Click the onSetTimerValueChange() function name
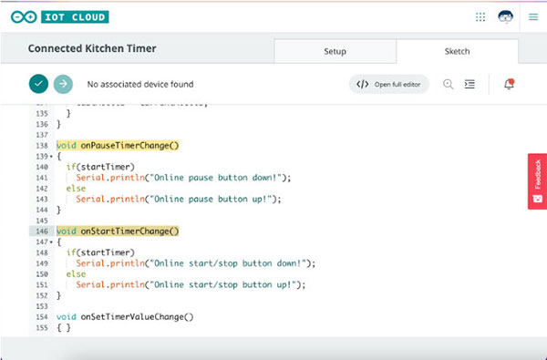This screenshot has width=547, height=360. pos(137,317)
